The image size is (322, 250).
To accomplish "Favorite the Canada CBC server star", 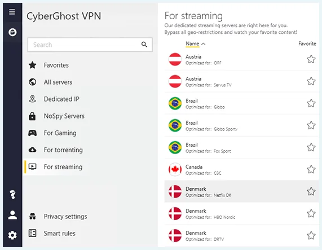I will tap(311, 169).
